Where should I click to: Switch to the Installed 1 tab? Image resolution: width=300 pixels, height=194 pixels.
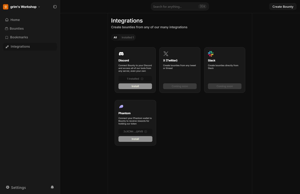click(x=128, y=37)
